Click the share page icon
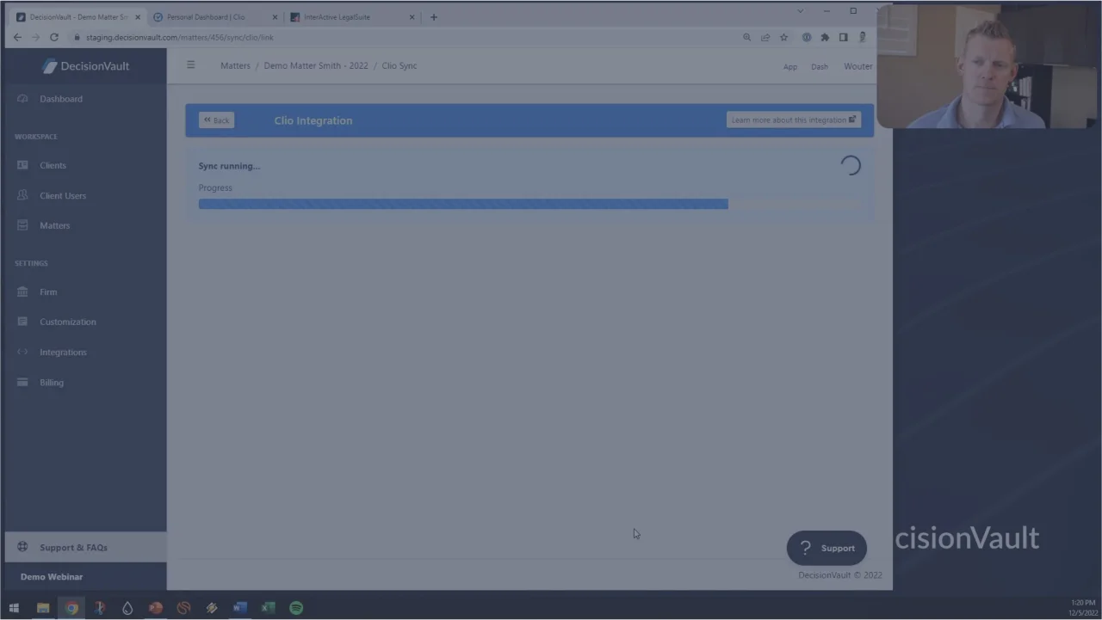Image resolution: width=1102 pixels, height=620 pixels. pos(765,37)
